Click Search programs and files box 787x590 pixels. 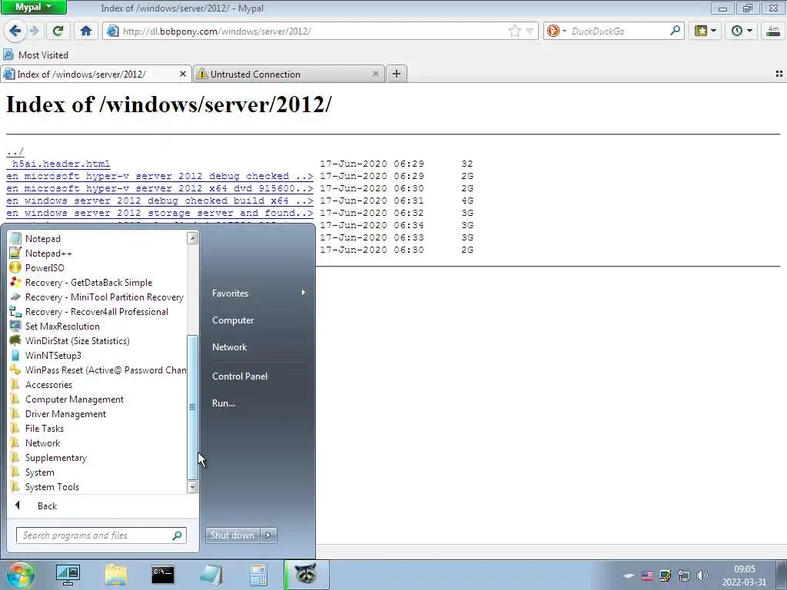pyautogui.click(x=101, y=535)
